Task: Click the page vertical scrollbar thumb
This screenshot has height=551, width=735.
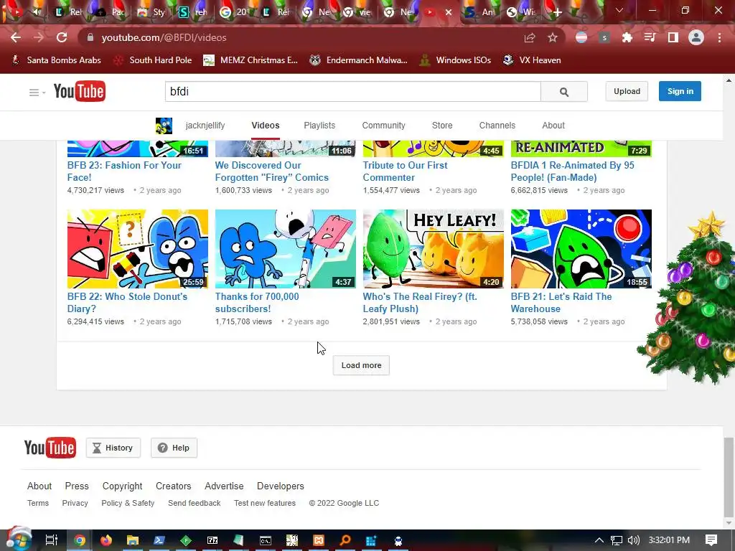Action: (x=729, y=476)
